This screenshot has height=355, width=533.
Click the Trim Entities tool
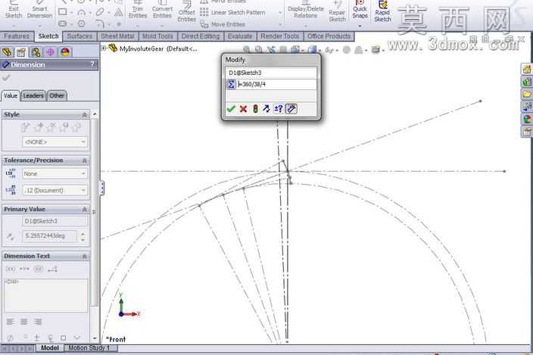tap(138, 10)
